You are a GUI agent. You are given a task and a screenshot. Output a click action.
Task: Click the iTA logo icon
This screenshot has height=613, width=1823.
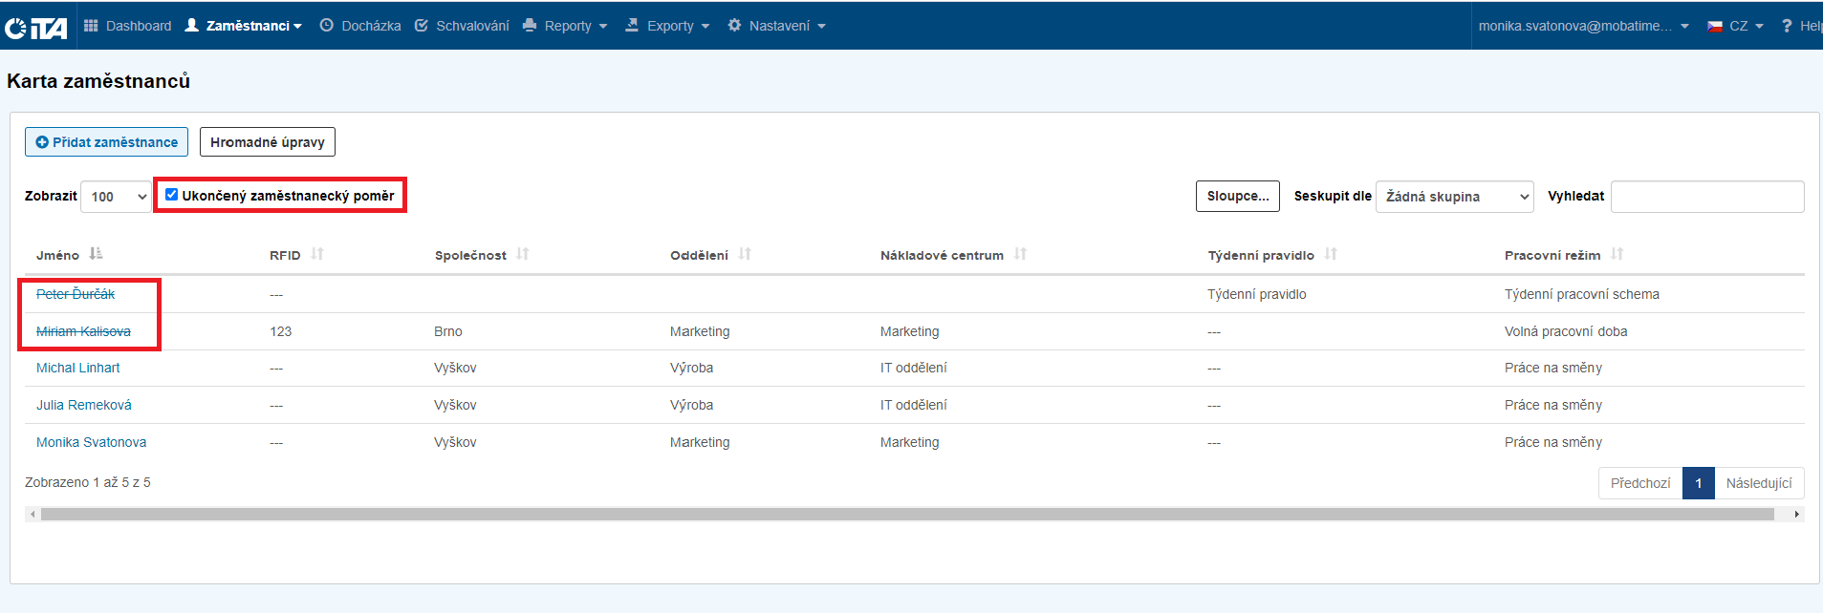[36, 28]
